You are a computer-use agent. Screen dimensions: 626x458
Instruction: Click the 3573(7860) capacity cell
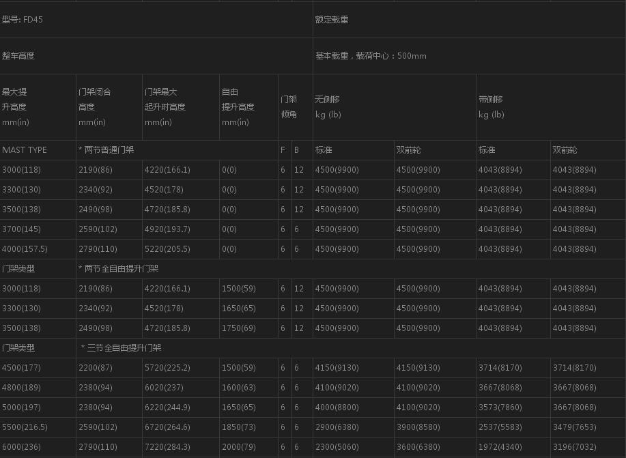(x=500, y=407)
